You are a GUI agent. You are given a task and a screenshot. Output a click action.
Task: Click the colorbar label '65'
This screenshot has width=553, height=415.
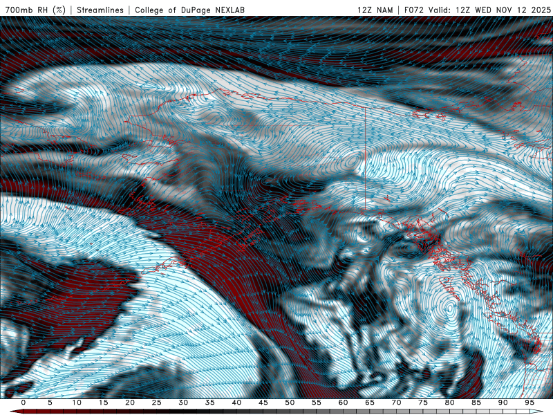pyautogui.click(x=370, y=403)
